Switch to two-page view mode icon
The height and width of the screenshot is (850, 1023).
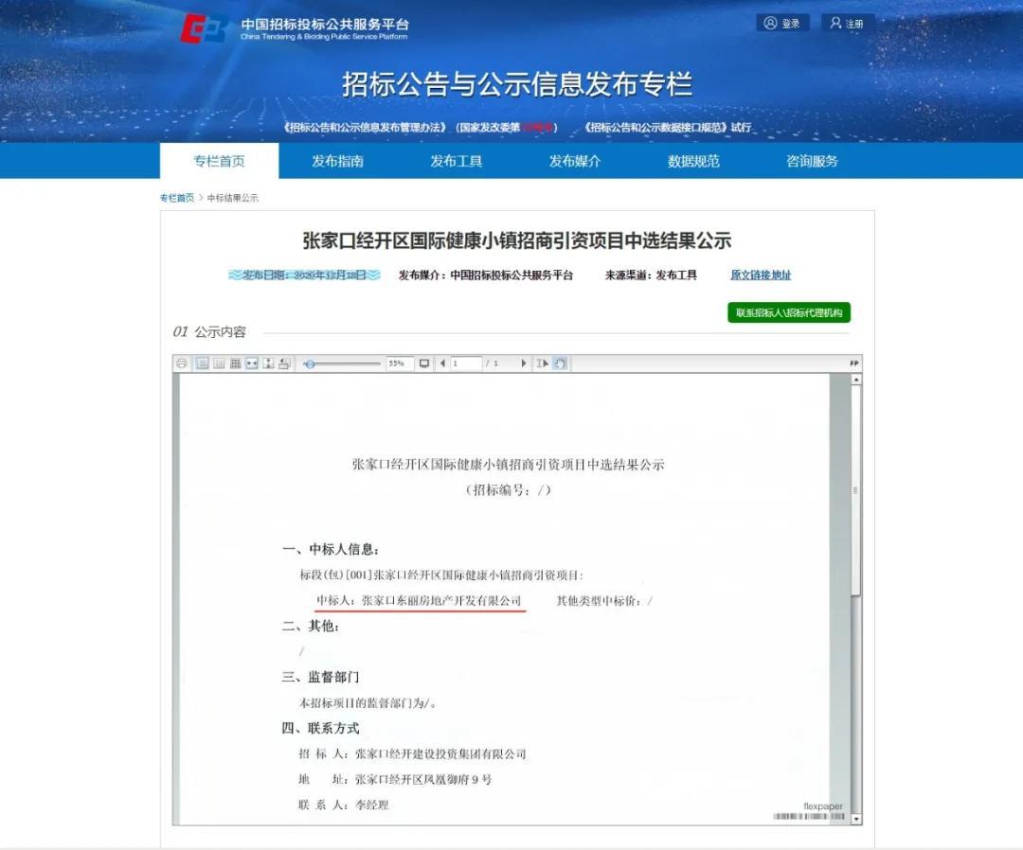219,363
